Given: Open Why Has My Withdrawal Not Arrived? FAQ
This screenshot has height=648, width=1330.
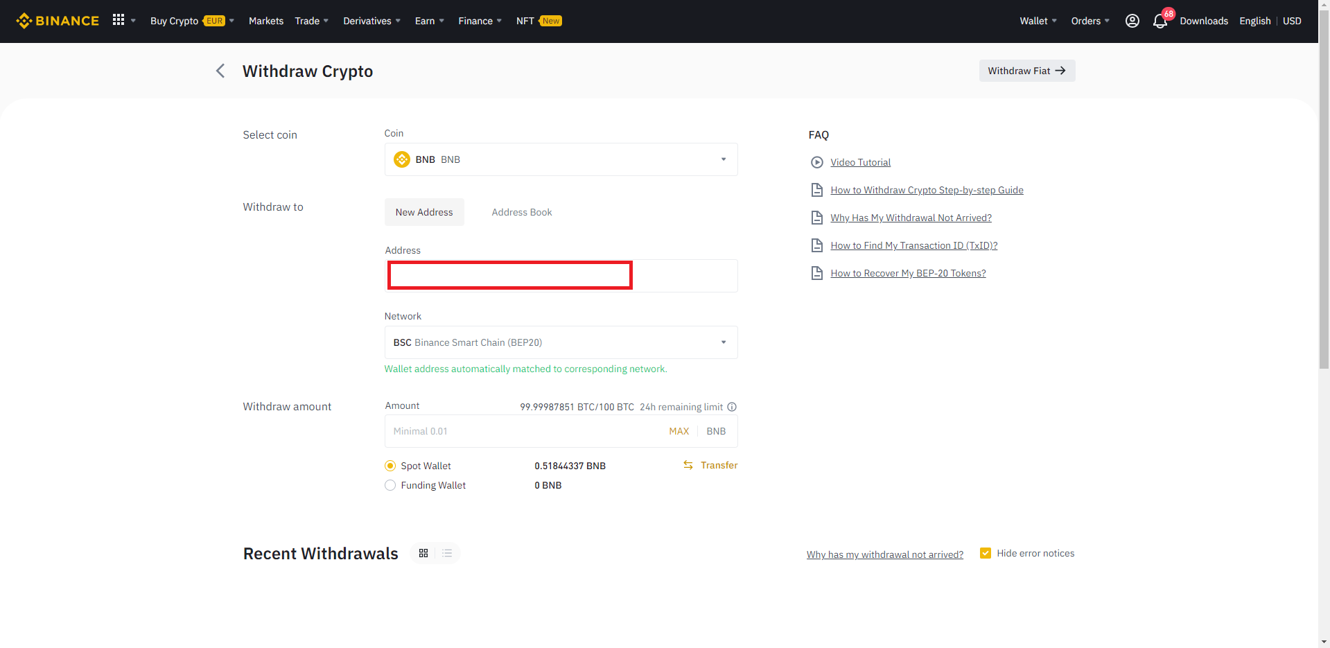Looking at the screenshot, I should pyautogui.click(x=911, y=218).
